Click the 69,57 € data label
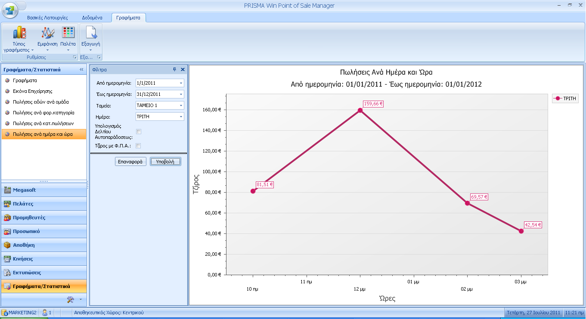The image size is (586, 319). [x=479, y=197]
